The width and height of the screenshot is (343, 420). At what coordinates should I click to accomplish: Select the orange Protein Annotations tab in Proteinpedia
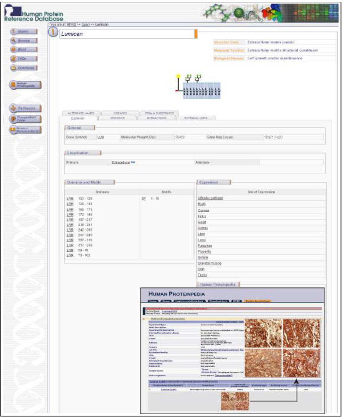click(x=257, y=301)
